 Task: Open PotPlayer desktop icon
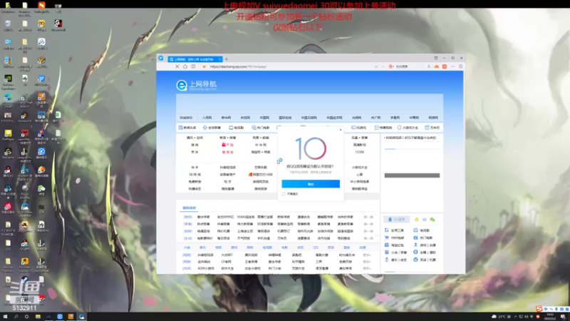(x=8, y=136)
